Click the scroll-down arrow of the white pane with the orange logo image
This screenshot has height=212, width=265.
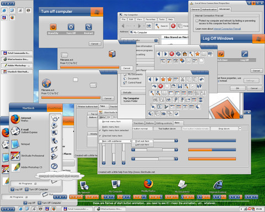click(x=241, y=116)
